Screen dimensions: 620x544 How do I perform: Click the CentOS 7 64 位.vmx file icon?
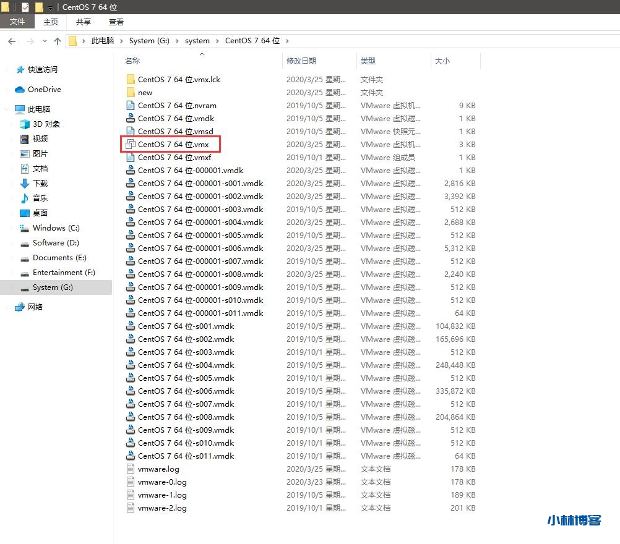click(x=130, y=145)
